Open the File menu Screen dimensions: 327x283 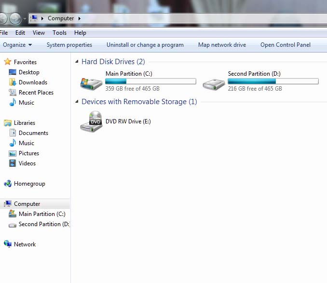4,33
